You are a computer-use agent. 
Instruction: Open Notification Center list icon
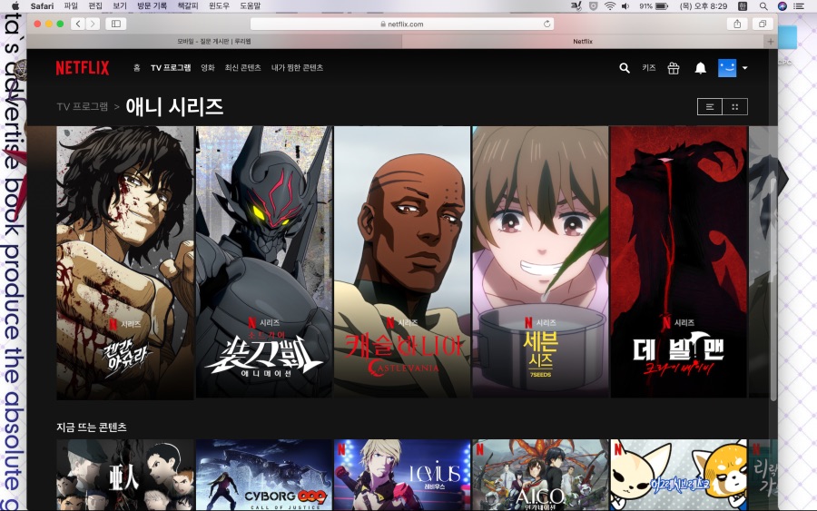[x=798, y=5]
